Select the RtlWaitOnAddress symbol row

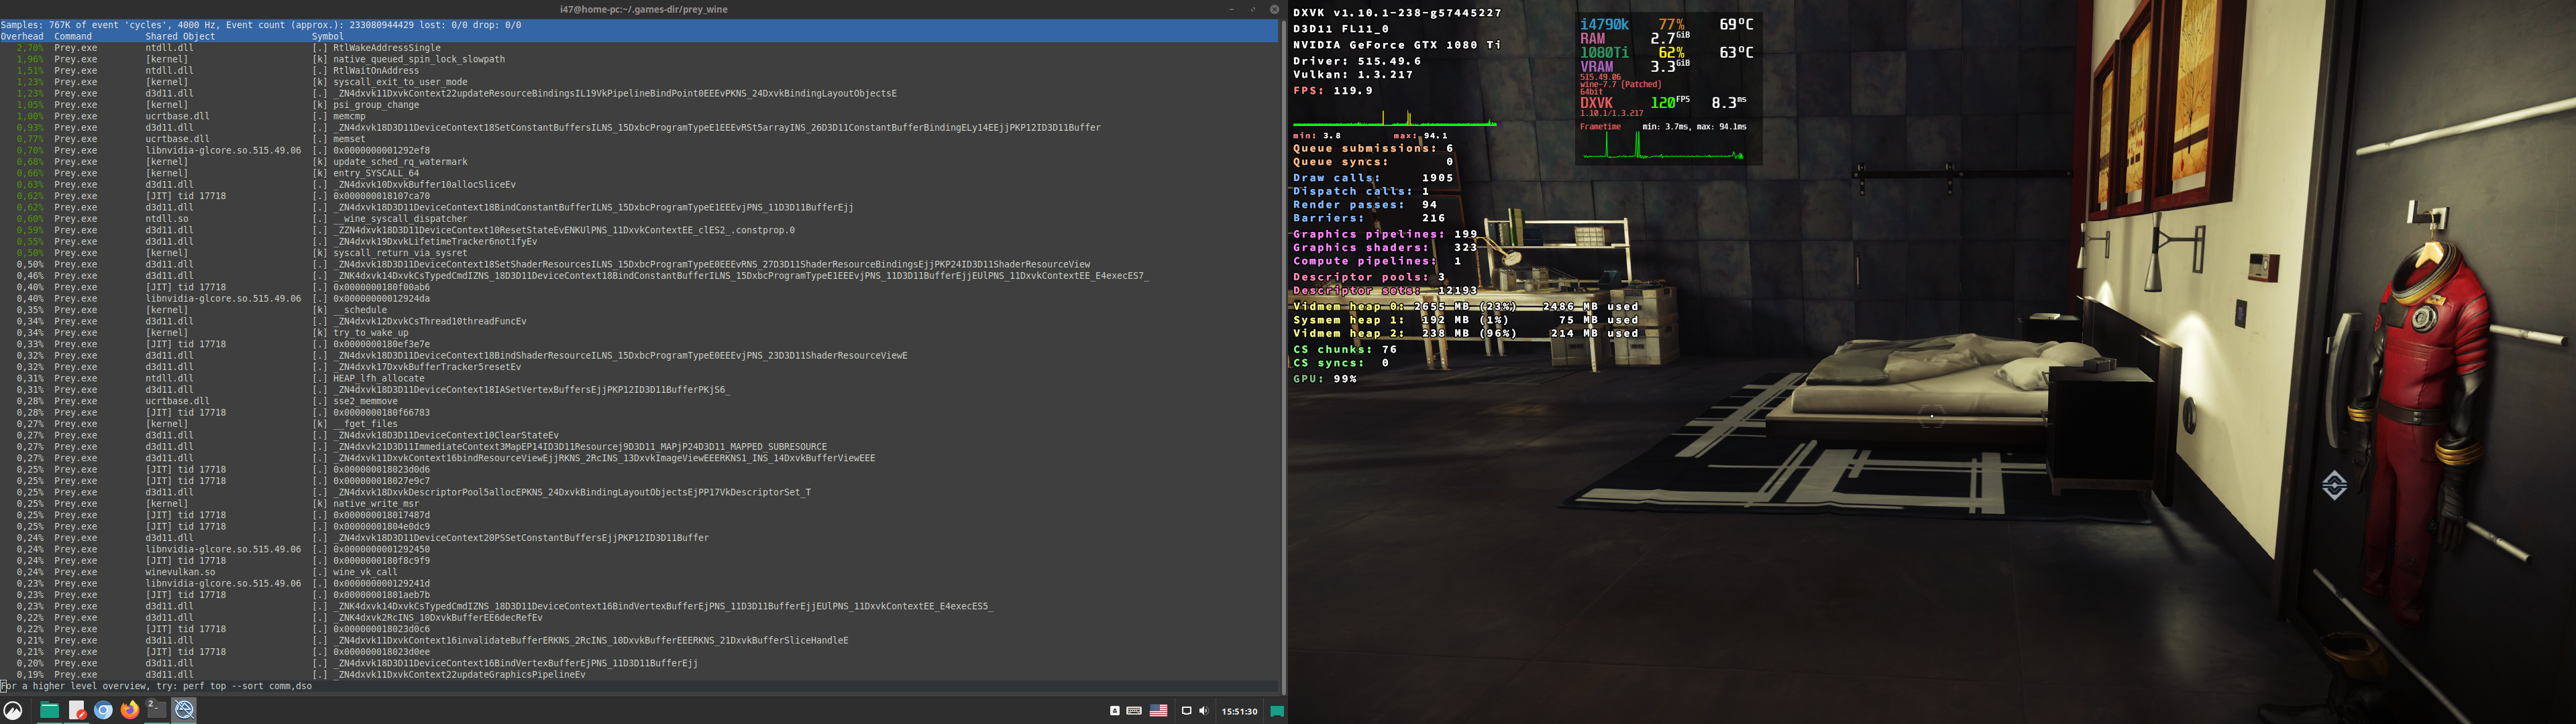[x=640, y=71]
